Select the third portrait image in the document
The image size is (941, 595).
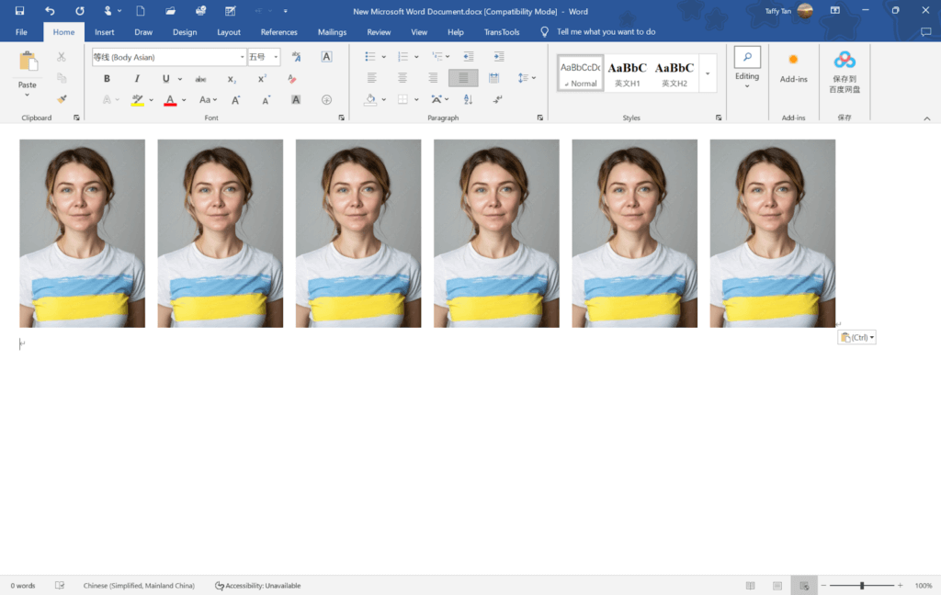(358, 233)
